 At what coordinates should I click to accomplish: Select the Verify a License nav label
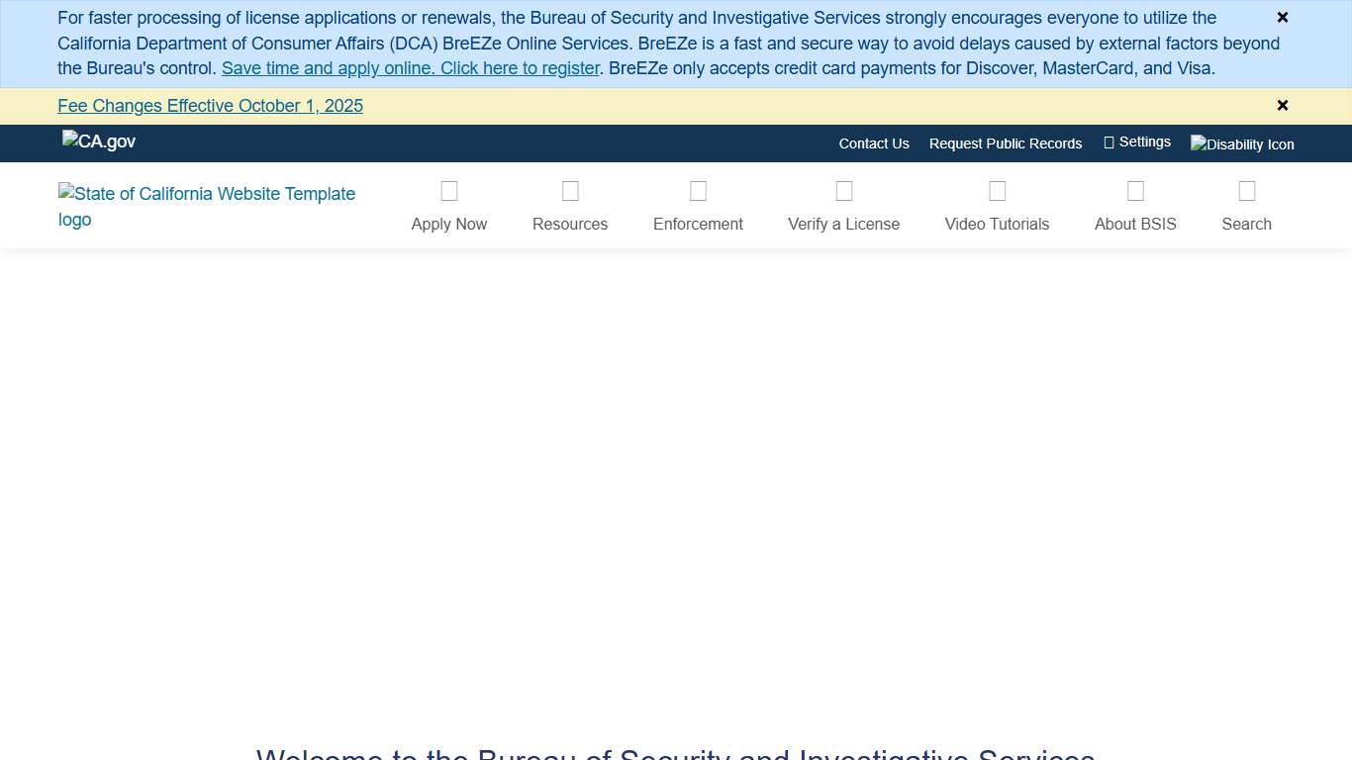843,224
